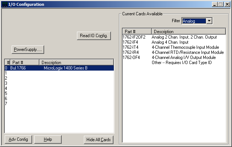Select card 1762-IF2OF2 in available cards
The image size is (232, 147).
click(174, 37)
